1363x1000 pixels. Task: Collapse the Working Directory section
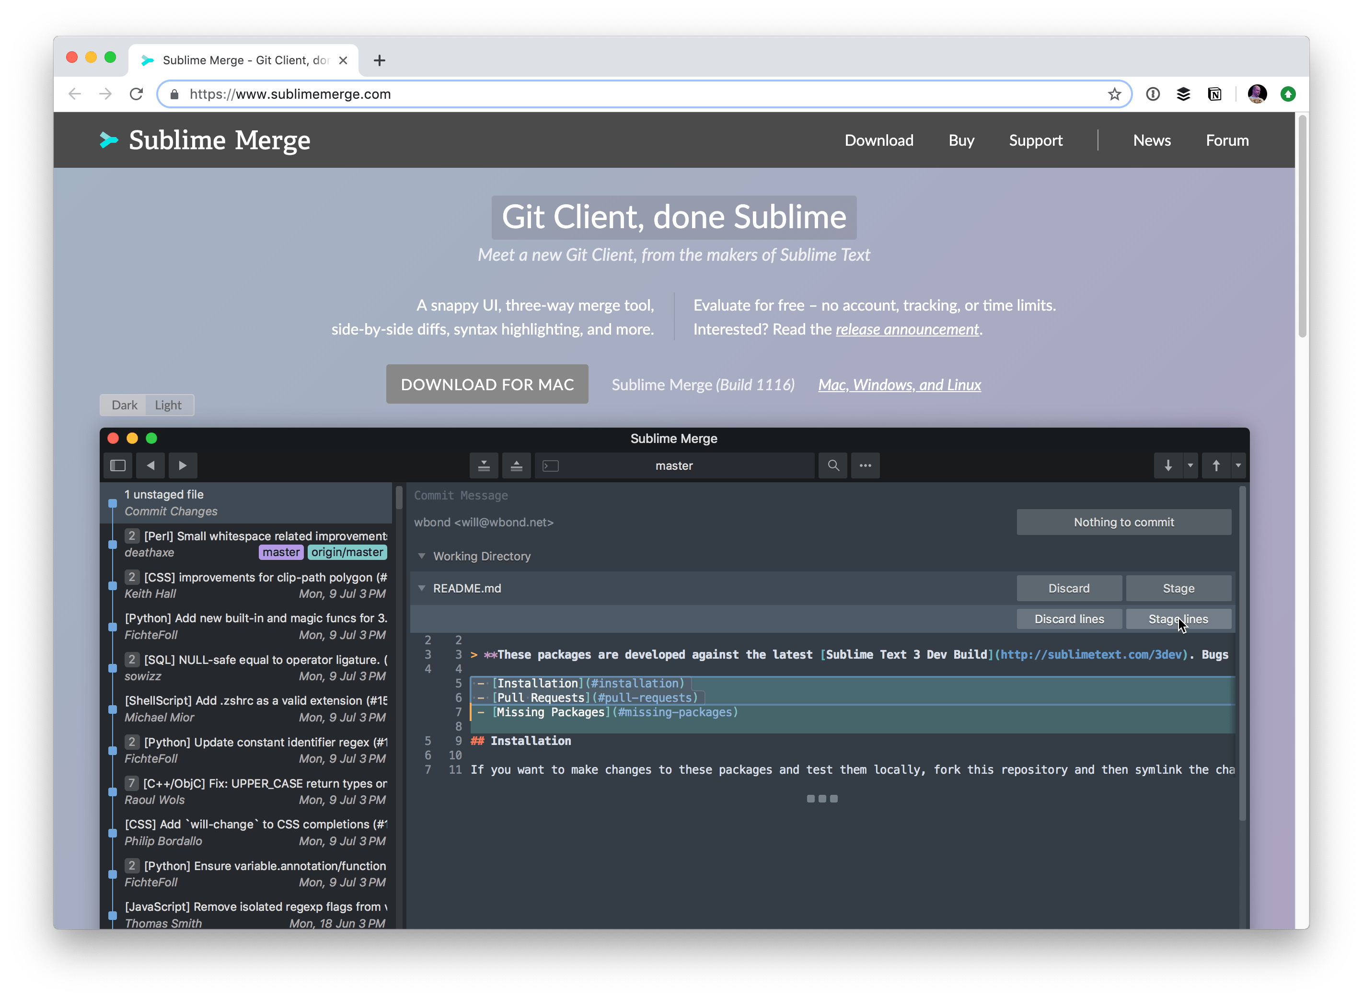click(x=422, y=556)
